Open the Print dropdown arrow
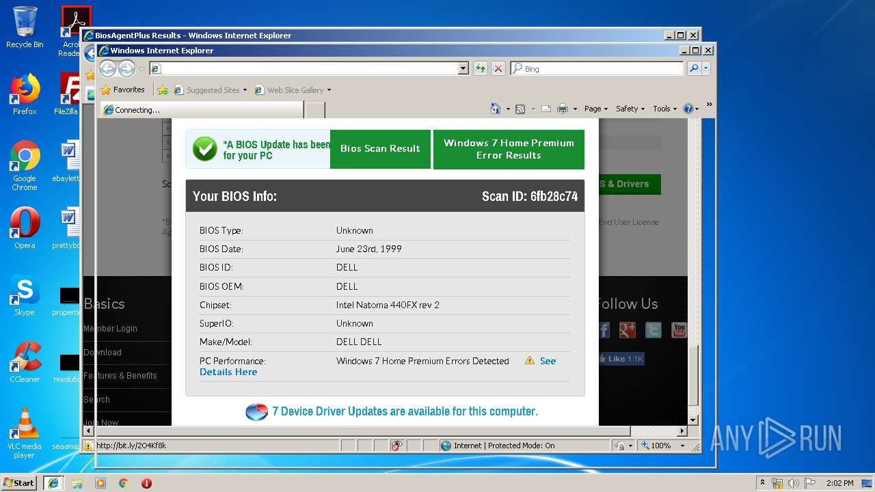This screenshot has width=875, height=492. click(575, 109)
